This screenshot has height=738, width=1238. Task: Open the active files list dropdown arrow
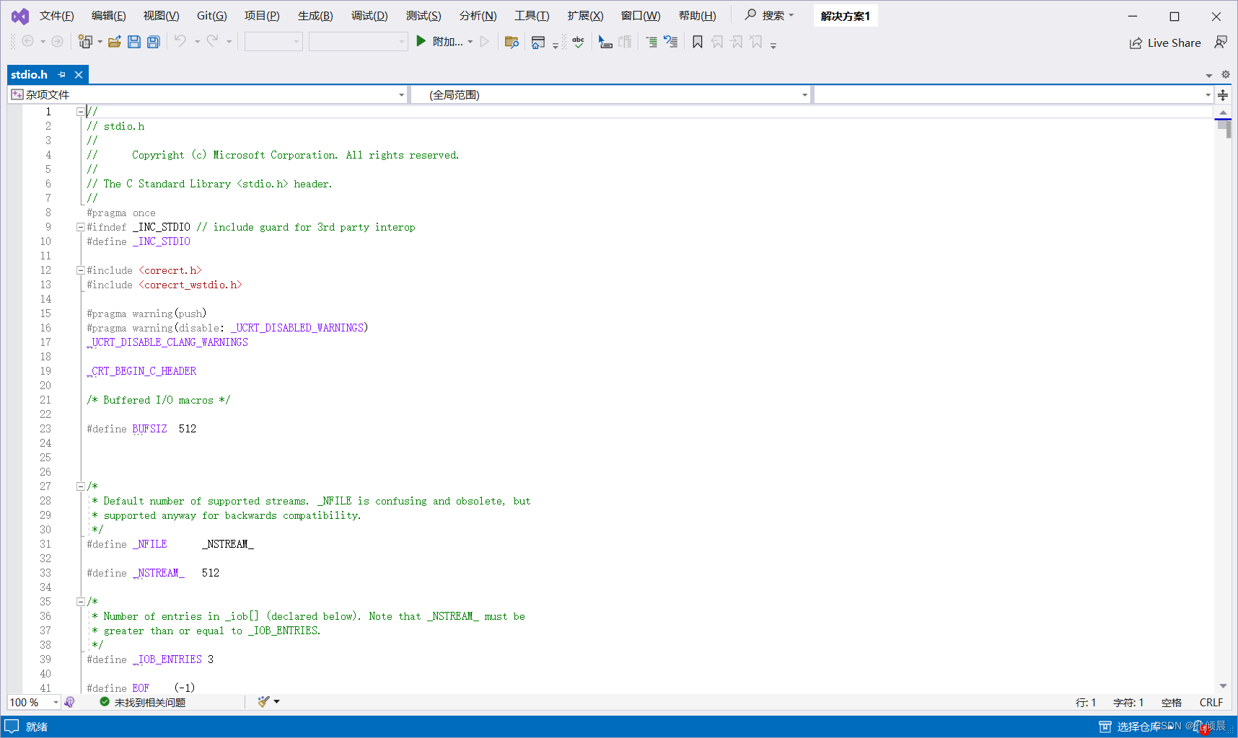[1208, 75]
